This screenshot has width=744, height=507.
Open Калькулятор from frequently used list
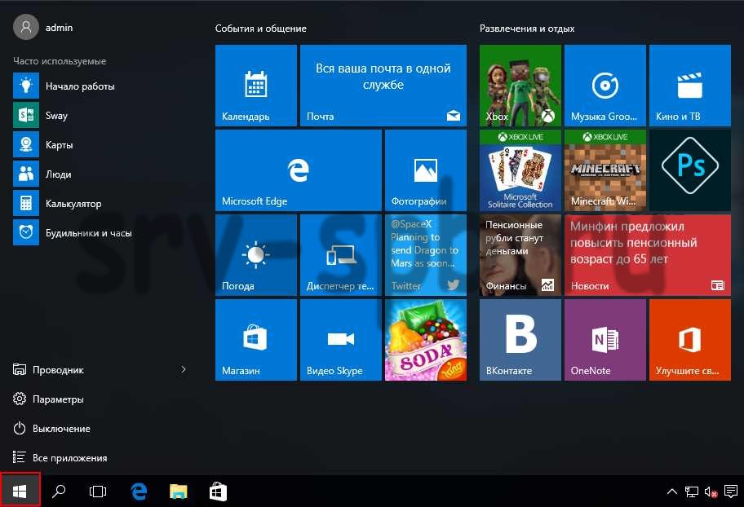73,204
